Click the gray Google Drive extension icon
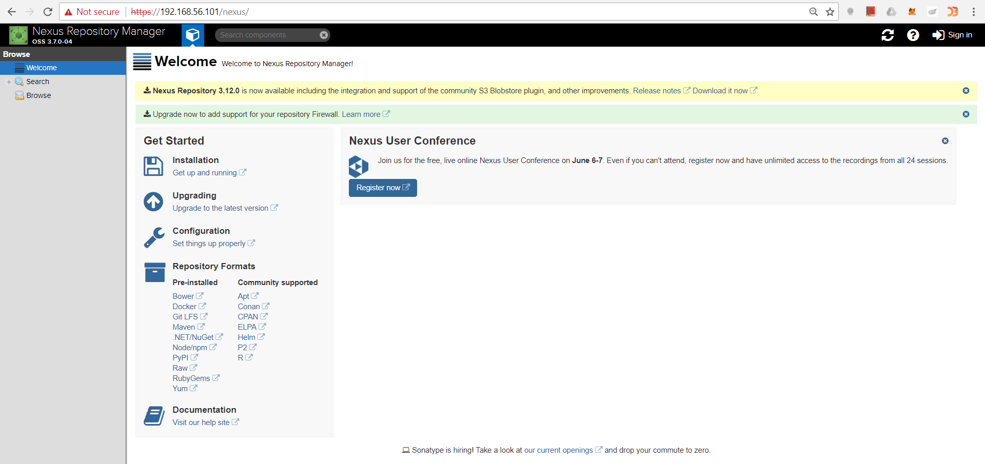Viewport: 985px width, 464px height. 891,12
